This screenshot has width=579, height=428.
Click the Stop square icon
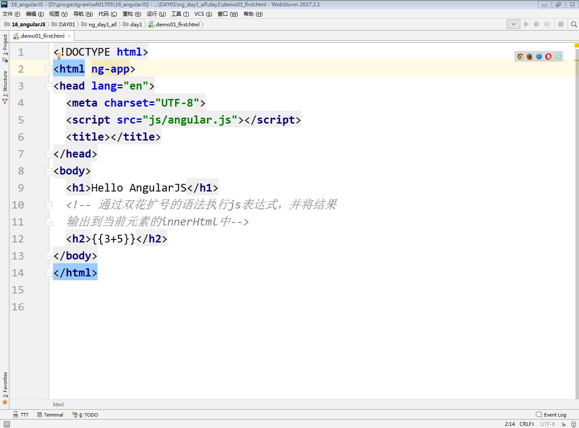[561, 24]
